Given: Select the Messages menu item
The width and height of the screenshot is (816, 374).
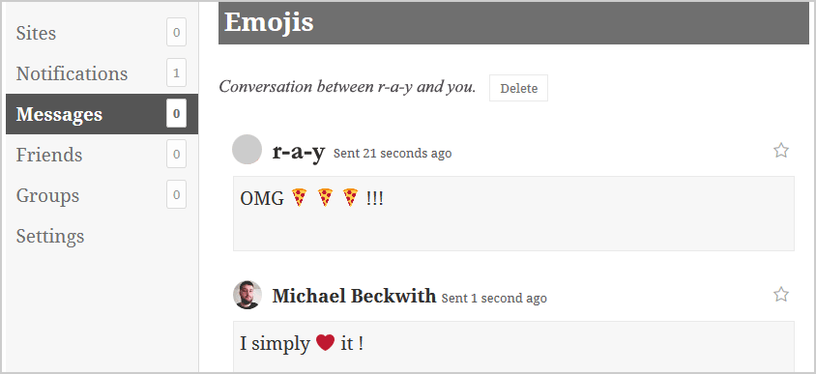Looking at the screenshot, I should point(102,114).
